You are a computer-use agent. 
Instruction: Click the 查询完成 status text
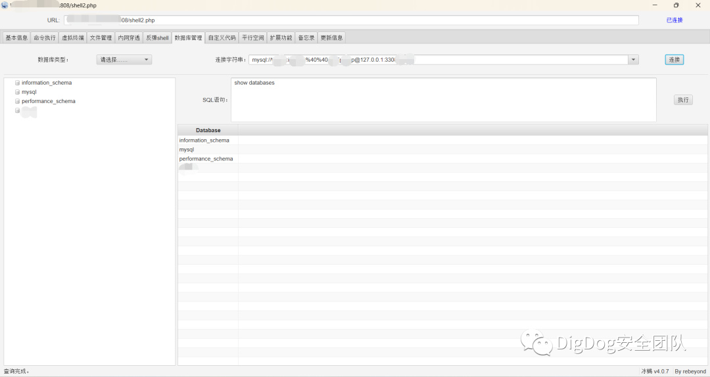click(16, 371)
